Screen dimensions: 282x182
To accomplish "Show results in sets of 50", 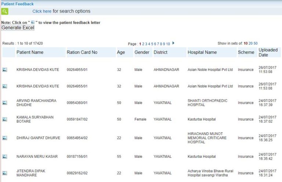I will coord(256,43).
